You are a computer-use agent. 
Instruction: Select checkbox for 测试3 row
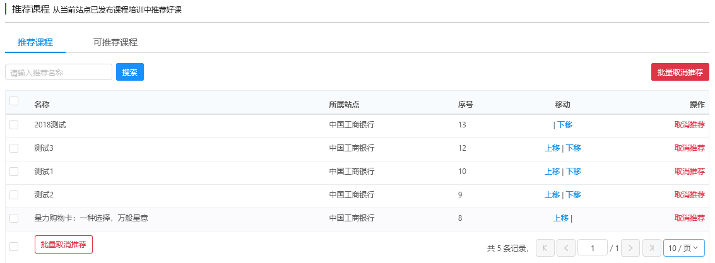pyautogui.click(x=14, y=148)
